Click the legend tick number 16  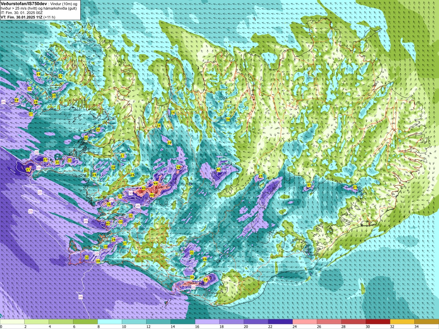click(x=197, y=327)
